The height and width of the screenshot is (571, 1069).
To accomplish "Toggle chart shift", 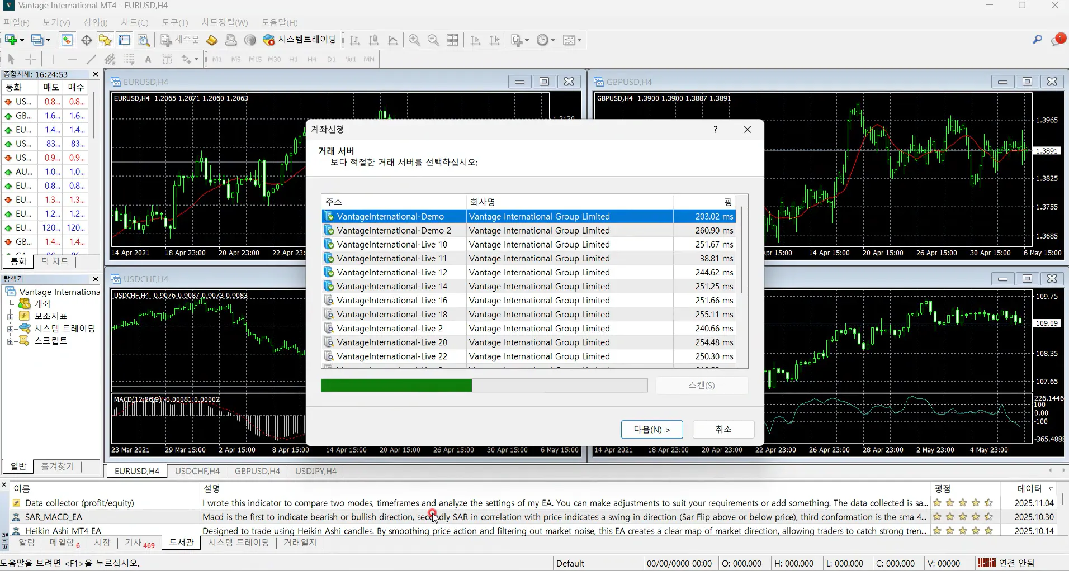I will coord(494,40).
